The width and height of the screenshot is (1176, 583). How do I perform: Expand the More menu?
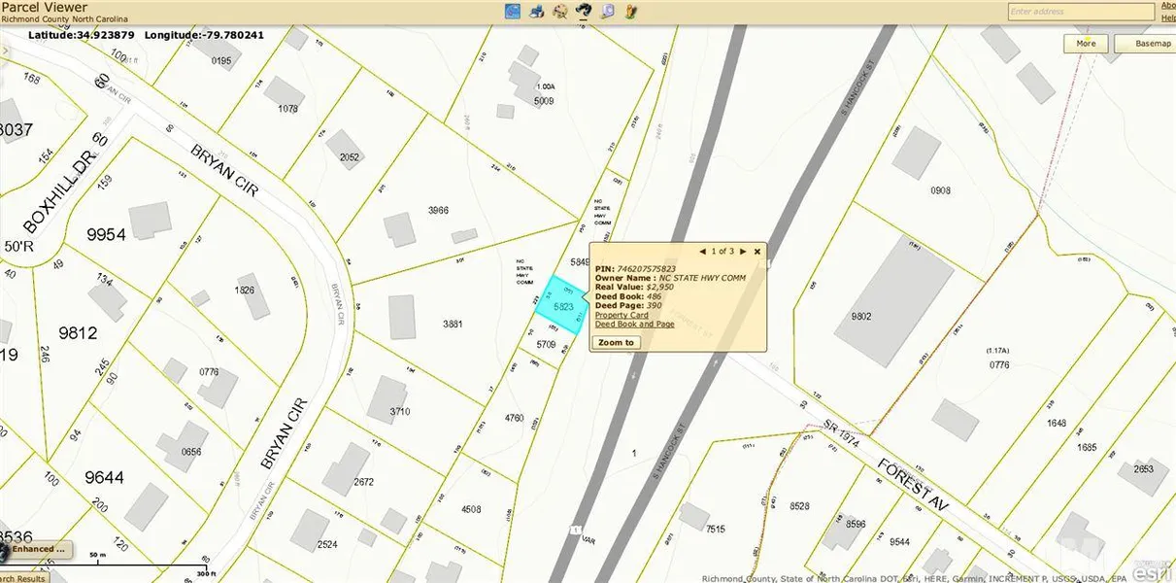[x=1086, y=43]
